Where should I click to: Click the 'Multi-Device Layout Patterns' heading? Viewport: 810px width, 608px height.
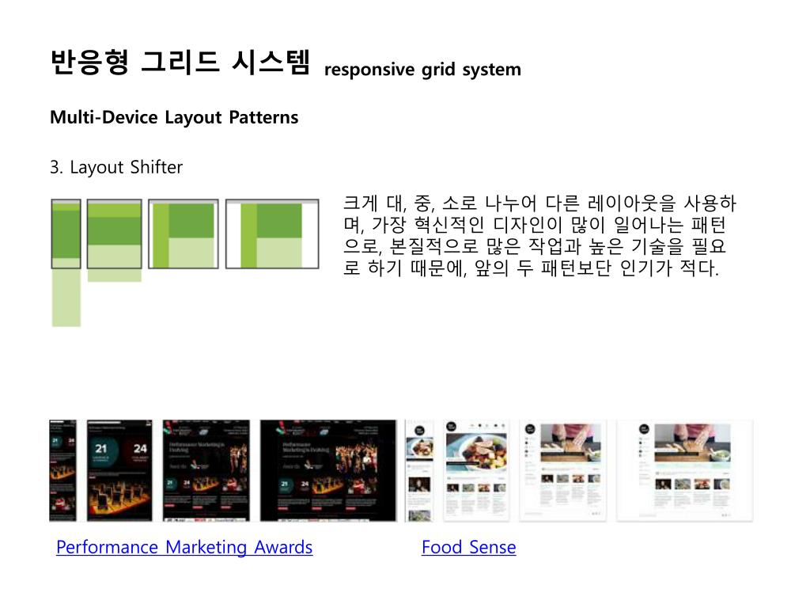174,117
